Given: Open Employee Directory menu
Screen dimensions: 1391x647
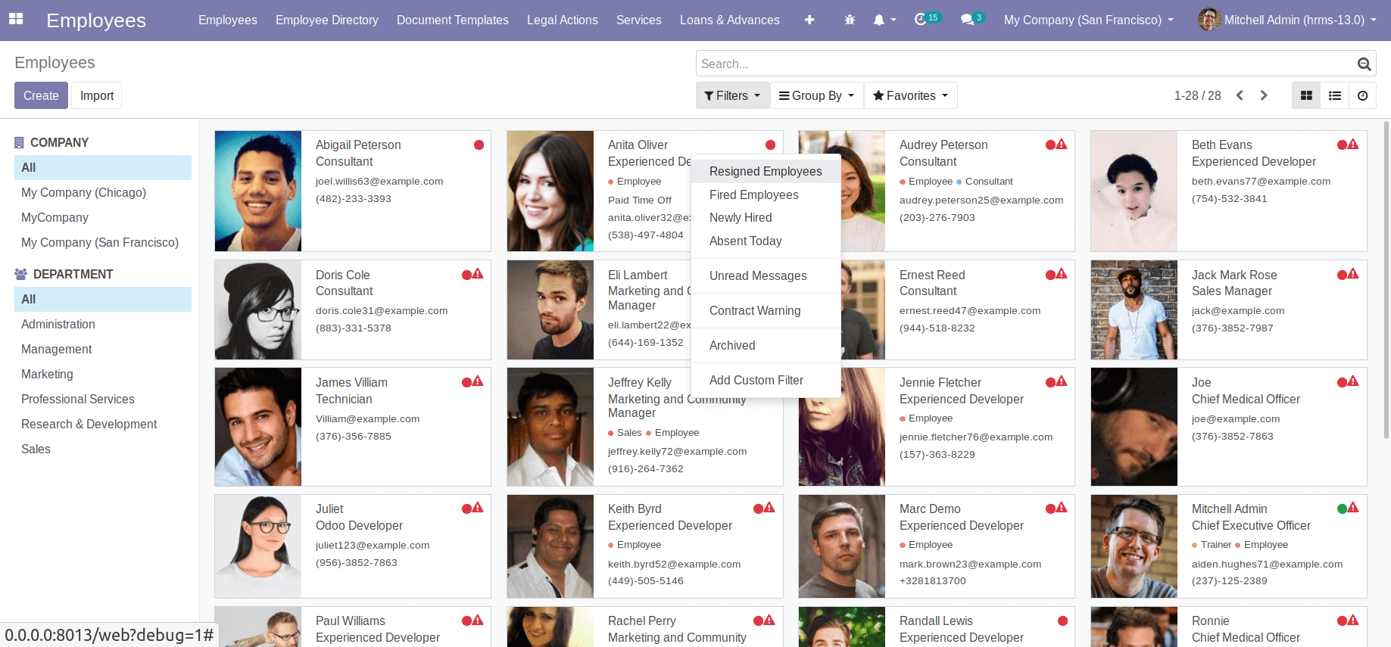Looking at the screenshot, I should tap(327, 20).
